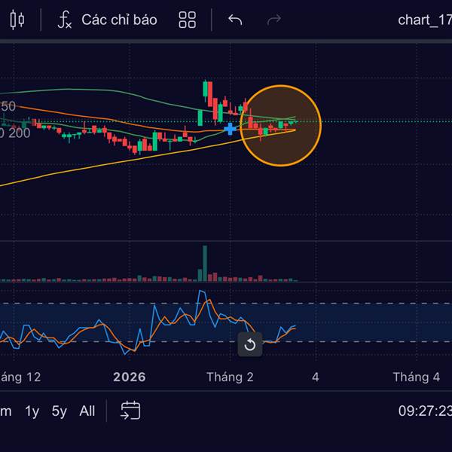Image resolution: width=452 pixels, height=452 pixels.
Task: Click the 2026 year axis label
Action: tap(130, 377)
